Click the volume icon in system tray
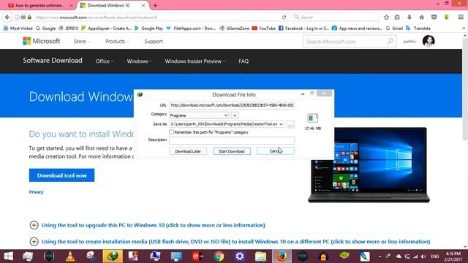The width and height of the screenshot is (468, 263). click(x=423, y=256)
